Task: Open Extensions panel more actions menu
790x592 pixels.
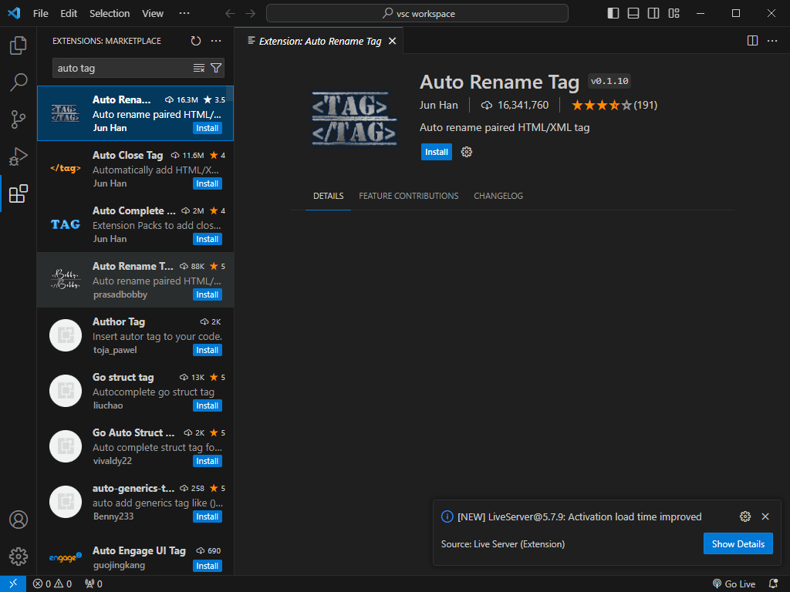Action: click(216, 41)
